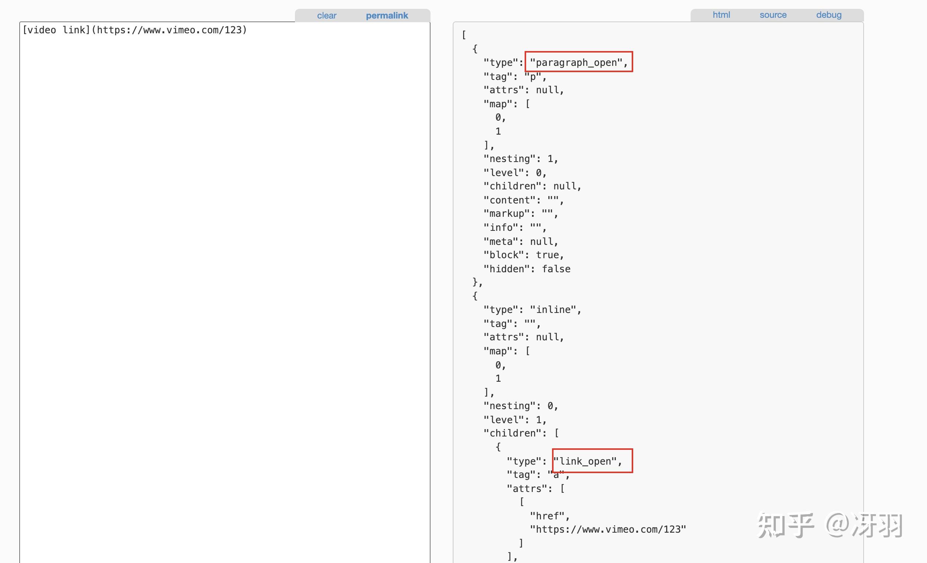Click the "nesting": 1 line
Image resolution: width=927 pixels, height=563 pixels.
520,159
